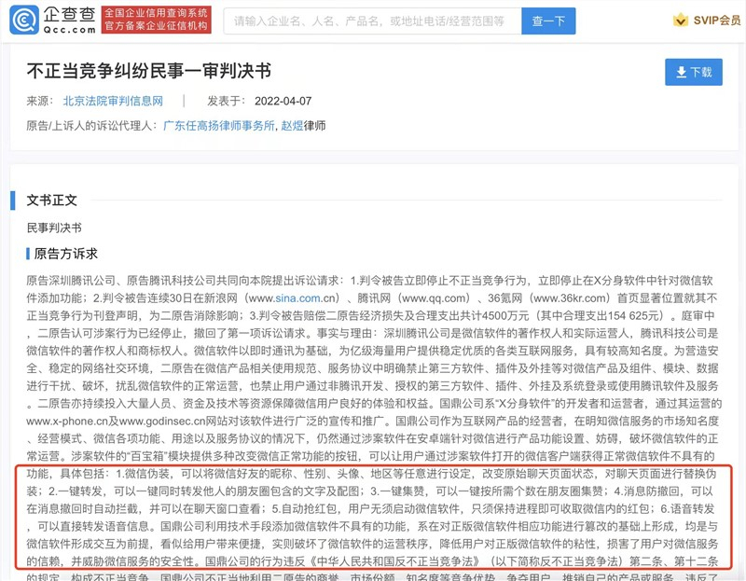
Task: Click the SVIP crown icon
Action: [x=679, y=21]
